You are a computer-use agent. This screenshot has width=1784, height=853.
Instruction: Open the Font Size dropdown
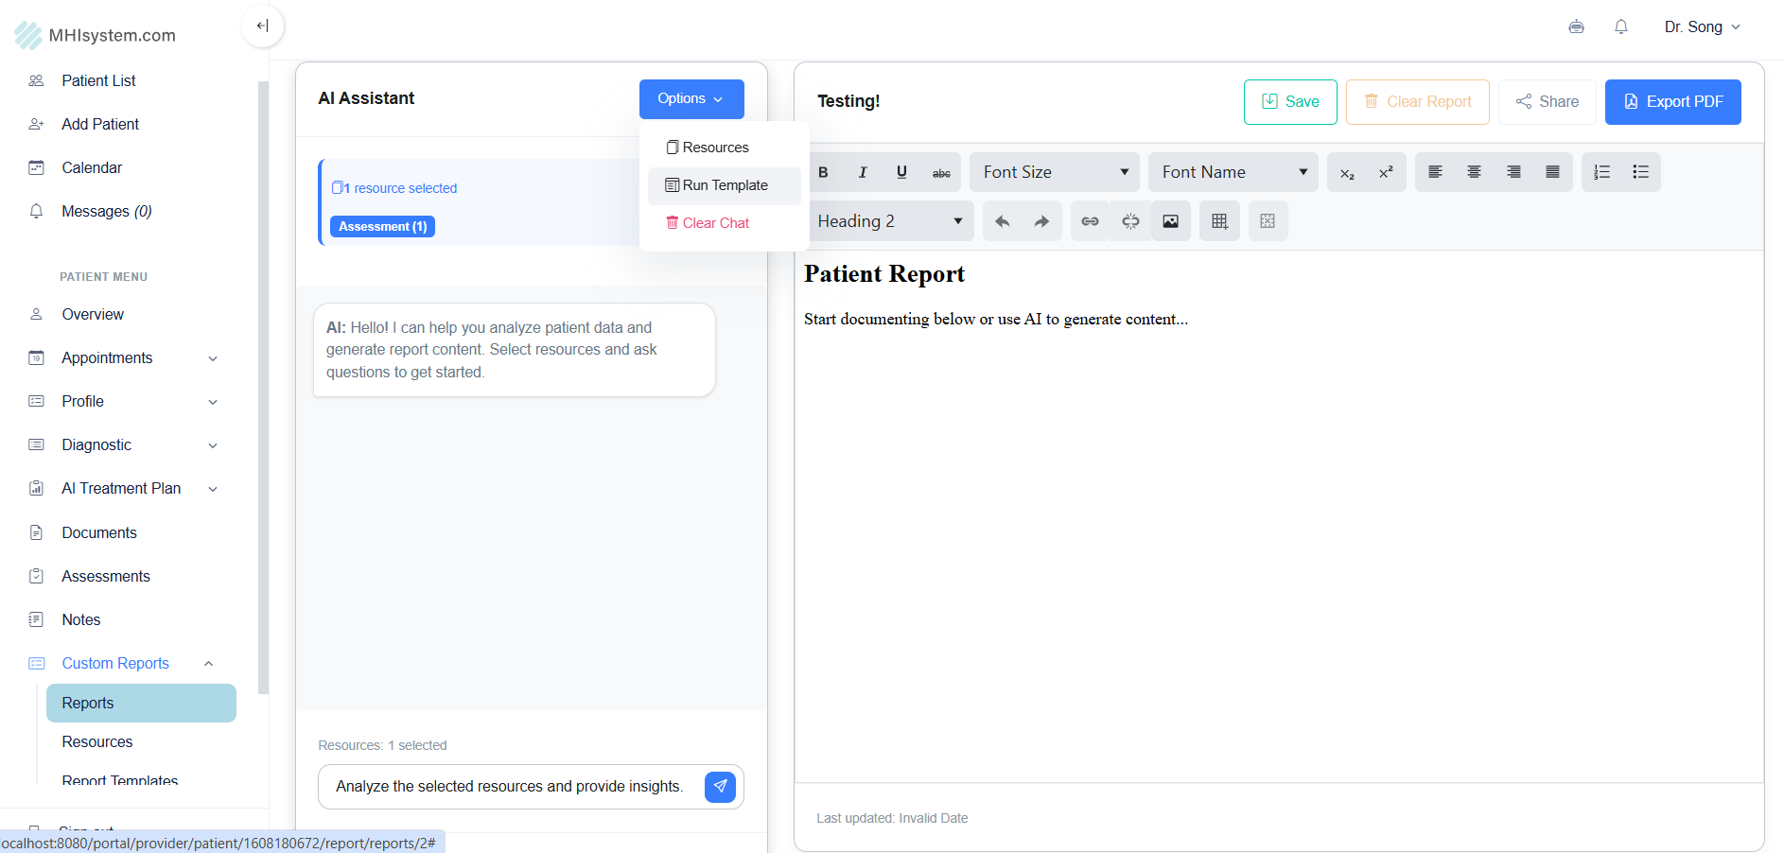pyautogui.click(x=1055, y=172)
